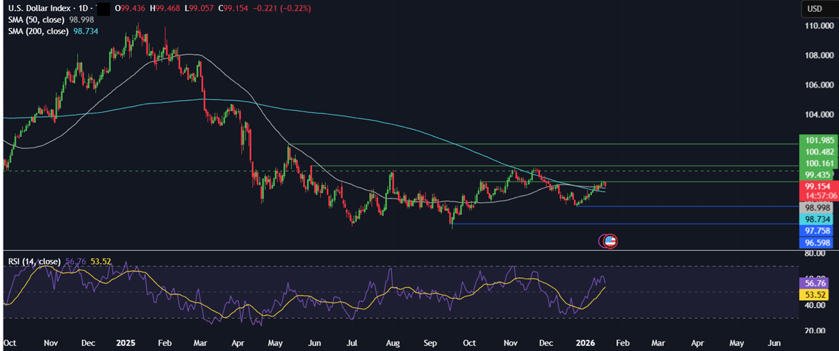Click the 101.985 green price label
Viewport: 839px width, 351px height.
click(x=817, y=141)
